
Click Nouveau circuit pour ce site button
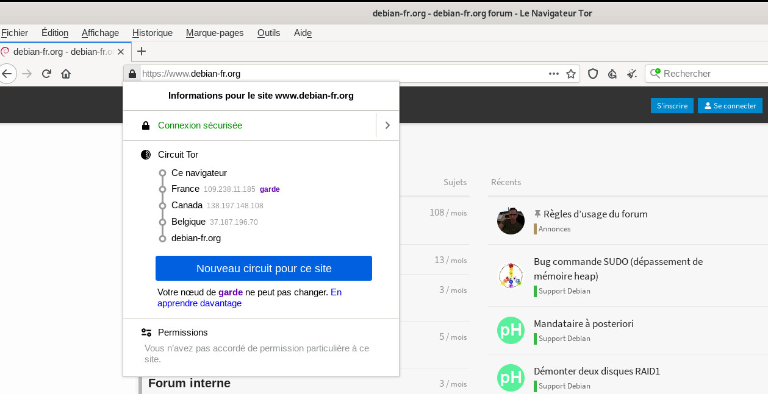point(264,269)
